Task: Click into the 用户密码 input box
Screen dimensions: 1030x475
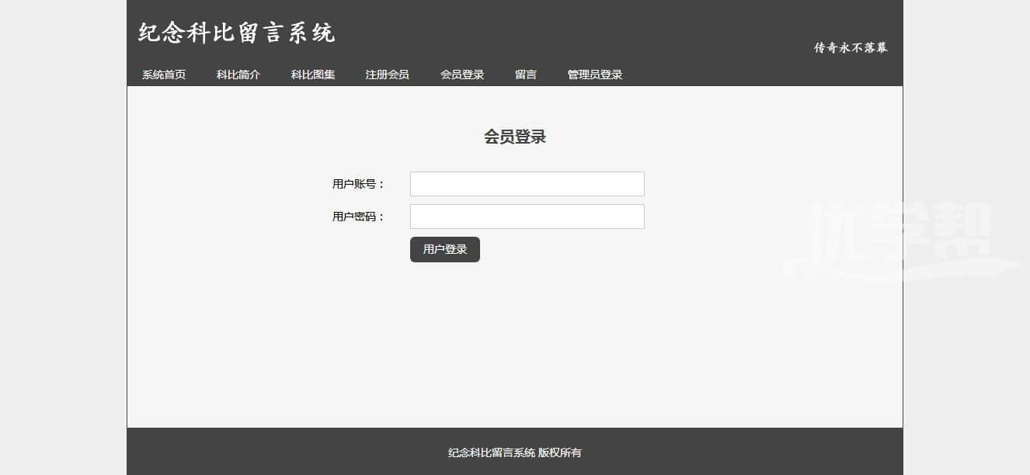Action: (527, 217)
